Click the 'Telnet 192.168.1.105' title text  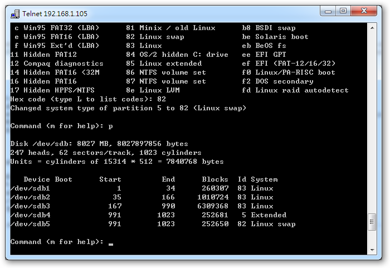pyautogui.click(x=55, y=14)
